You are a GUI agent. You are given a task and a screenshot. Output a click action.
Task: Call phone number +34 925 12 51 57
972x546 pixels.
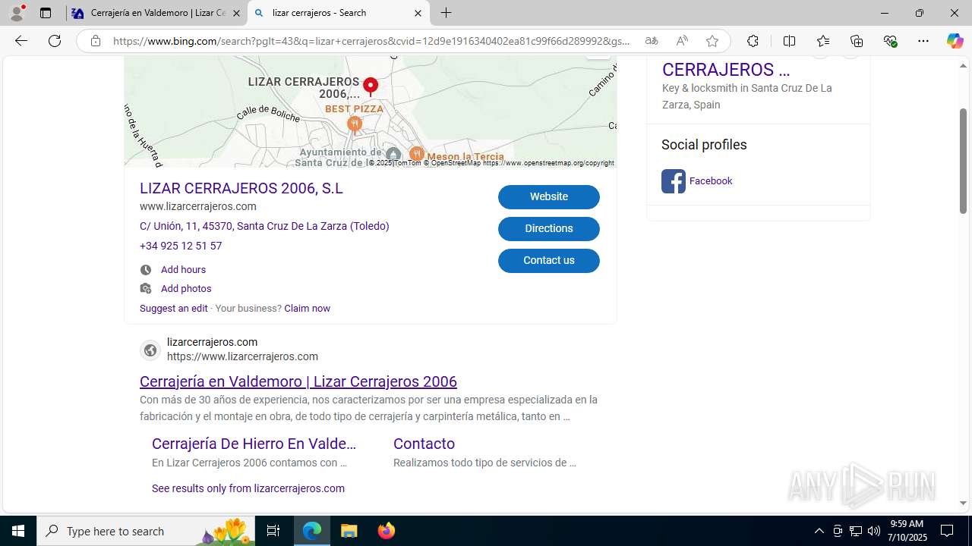(x=181, y=246)
